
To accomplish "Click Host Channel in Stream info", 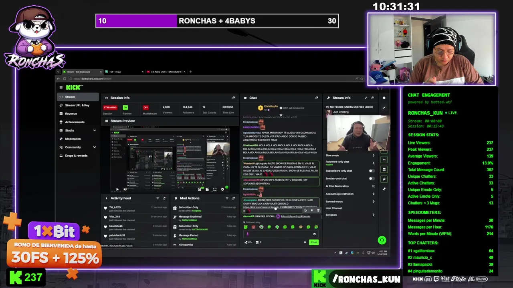I will click(x=334, y=208).
